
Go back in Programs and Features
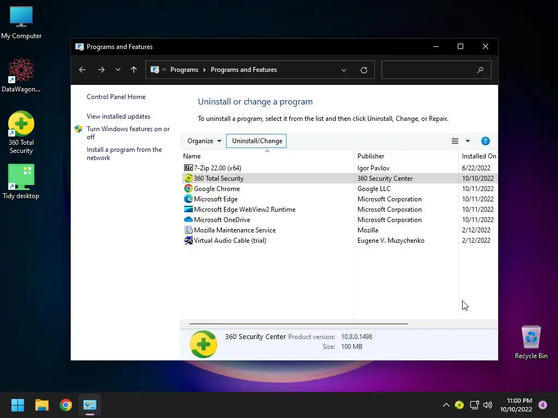82,70
